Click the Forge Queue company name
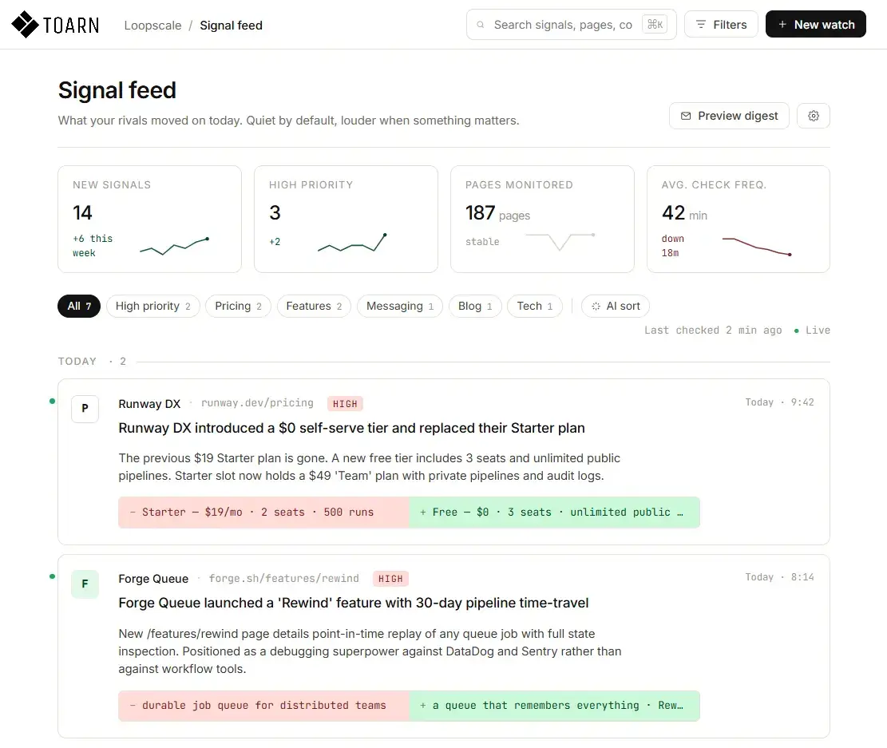Viewport: 887px width, 748px height. [x=153, y=579]
